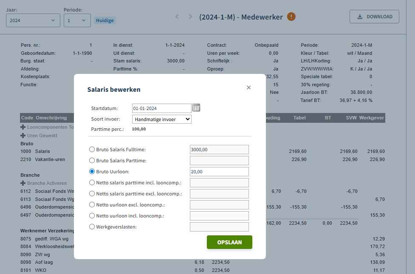The width and height of the screenshot is (415, 274).
Task: Click the Werkgever column header
Action: (x=372, y=118)
